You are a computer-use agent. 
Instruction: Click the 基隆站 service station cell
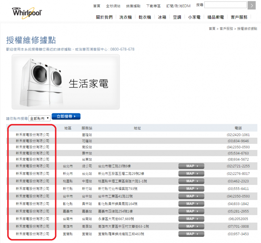pyautogui.click(x=87, y=135)
